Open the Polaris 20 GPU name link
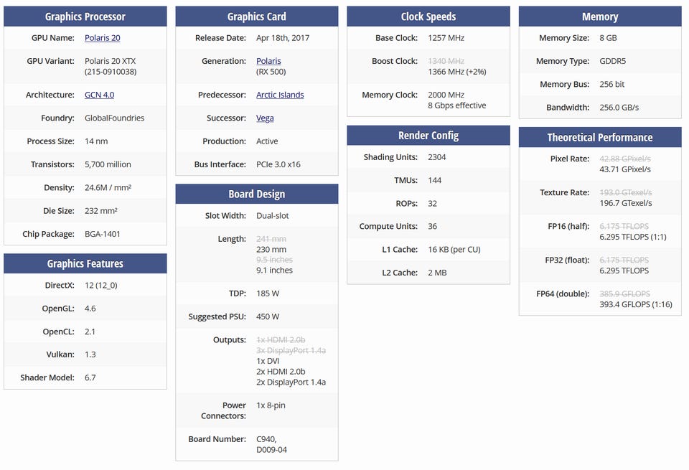This screenshot has height=470, width=689. point(102,38)
